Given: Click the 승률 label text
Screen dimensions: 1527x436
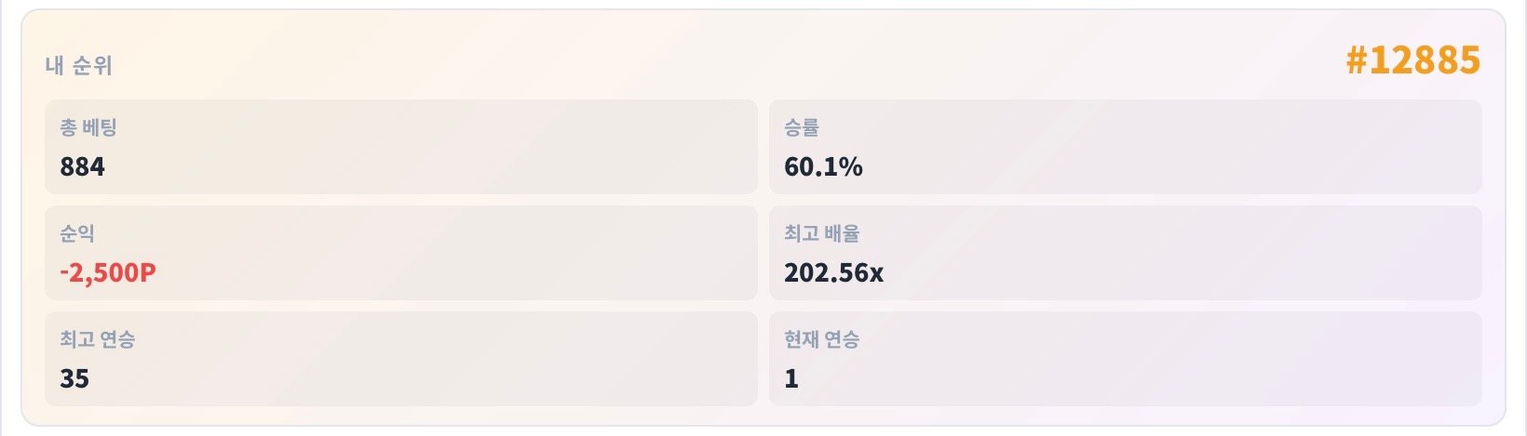Looking at the screenshot, I should 801,128.
